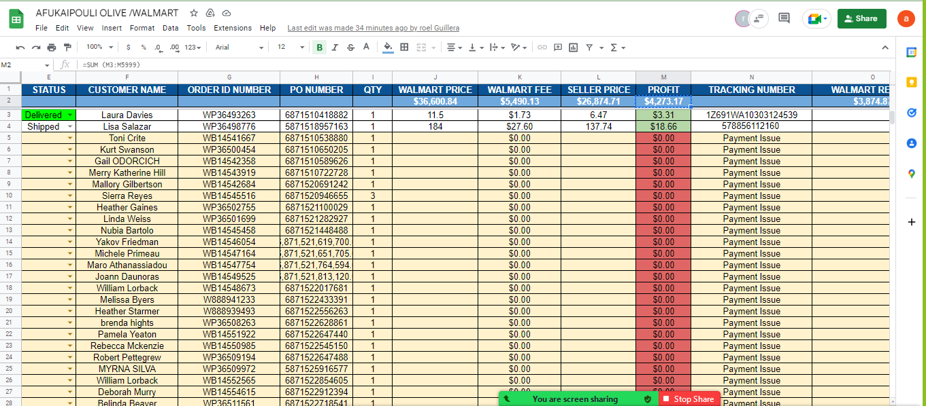Open Google Maps in side panel
926x406 pixels.
coord(912,174)
